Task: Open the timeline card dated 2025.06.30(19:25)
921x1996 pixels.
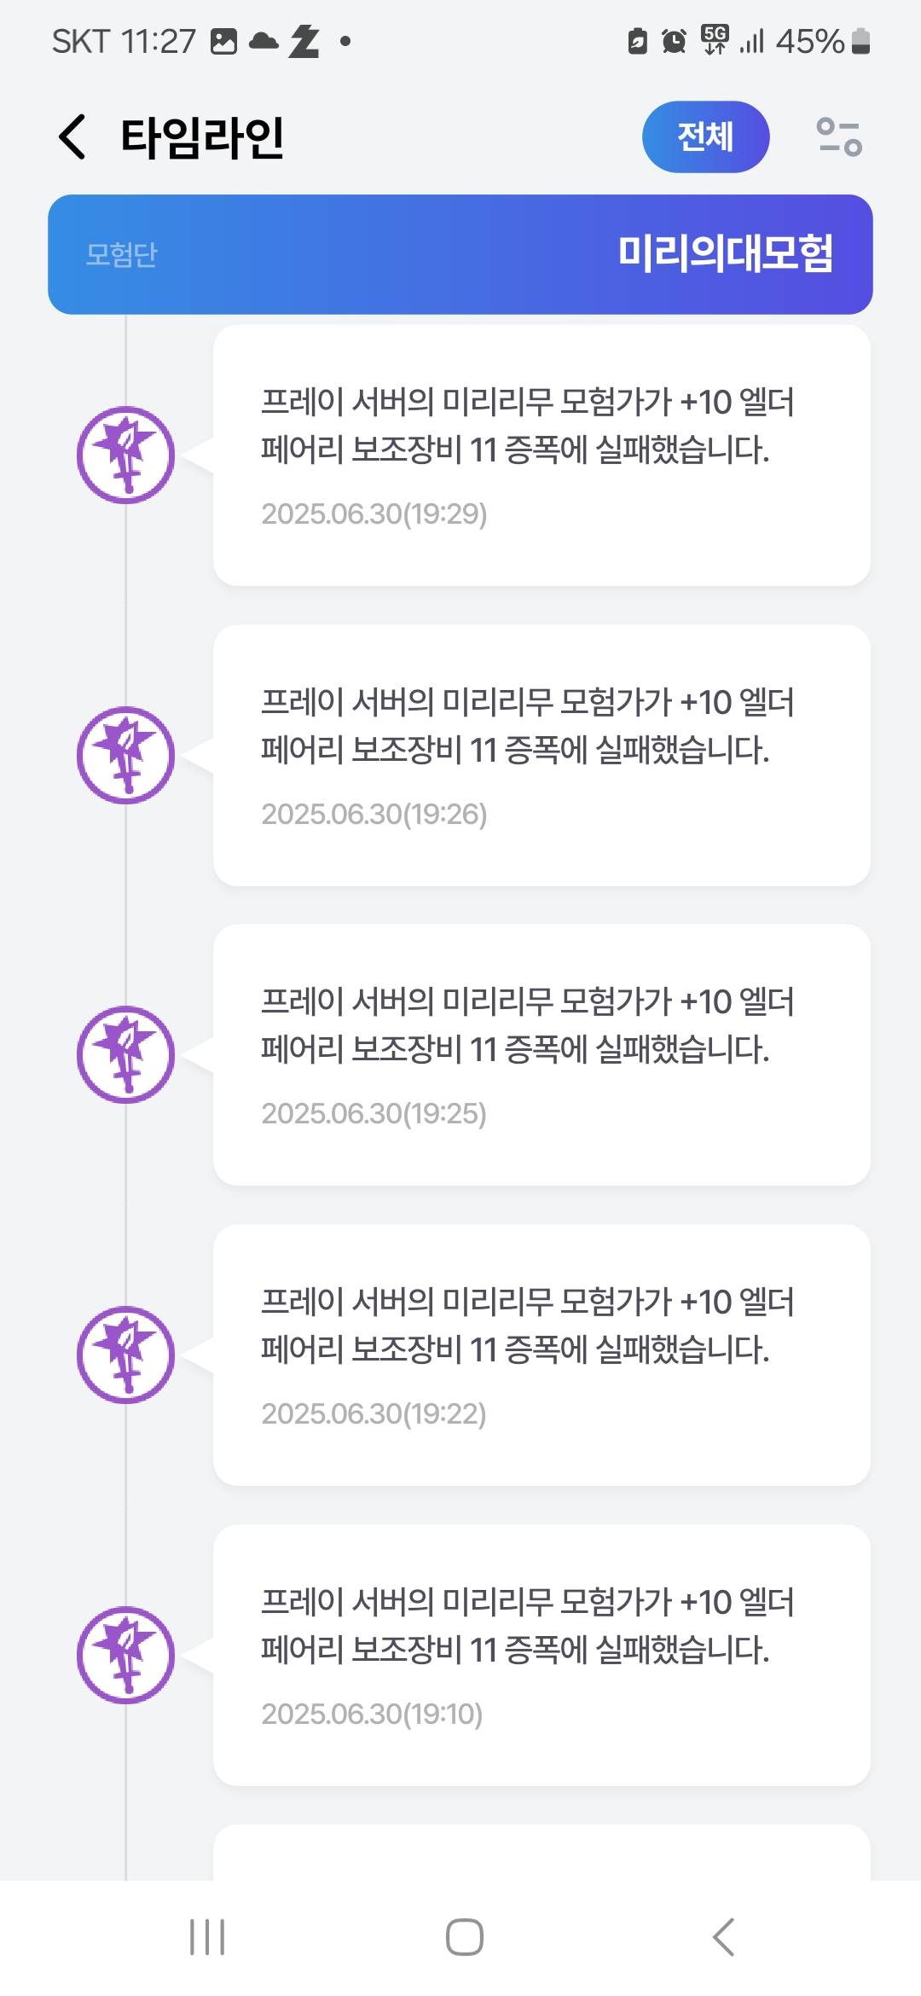Action: click(x=542, y=1055)
